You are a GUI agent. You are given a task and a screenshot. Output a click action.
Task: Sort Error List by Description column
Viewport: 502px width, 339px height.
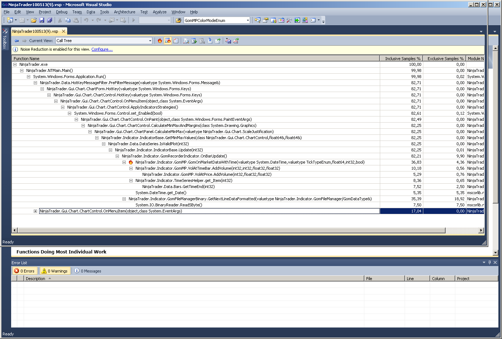pyautogui.click(x=194, y=279)
